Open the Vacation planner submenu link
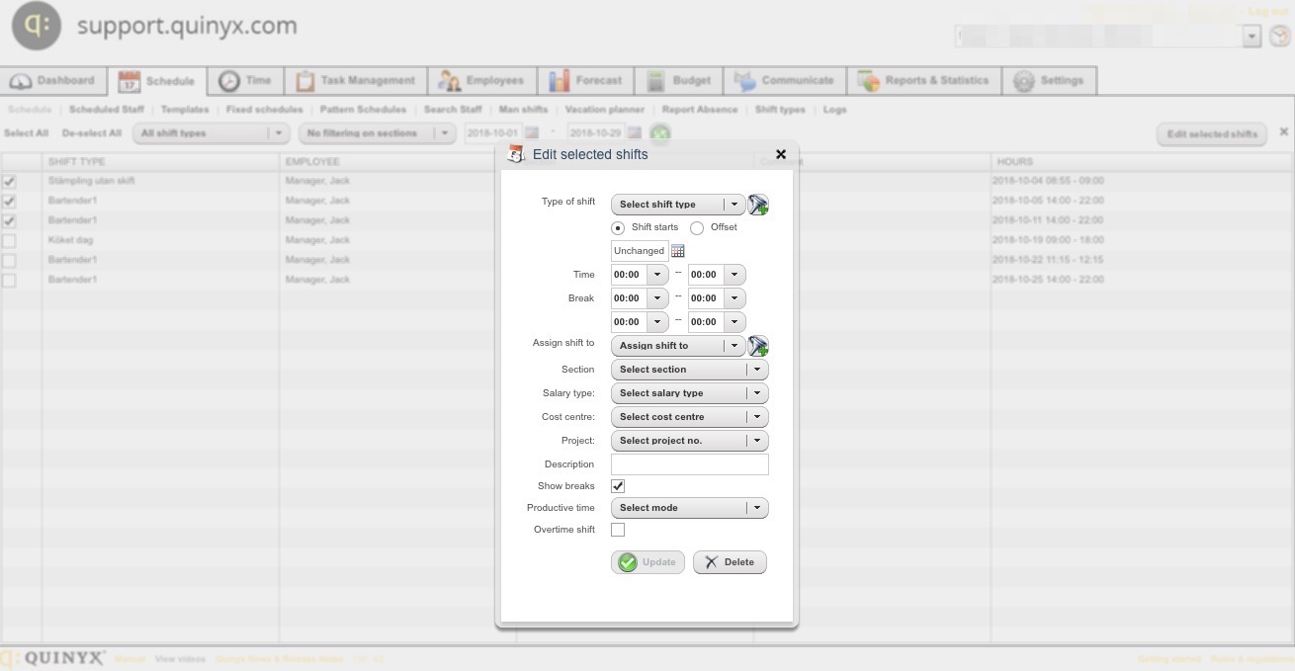This screenshot has height=671, width=1295. (x=605, y=110)
